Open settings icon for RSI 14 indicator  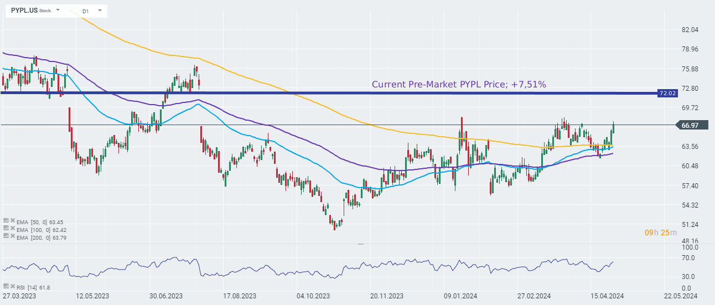(6, 286)
